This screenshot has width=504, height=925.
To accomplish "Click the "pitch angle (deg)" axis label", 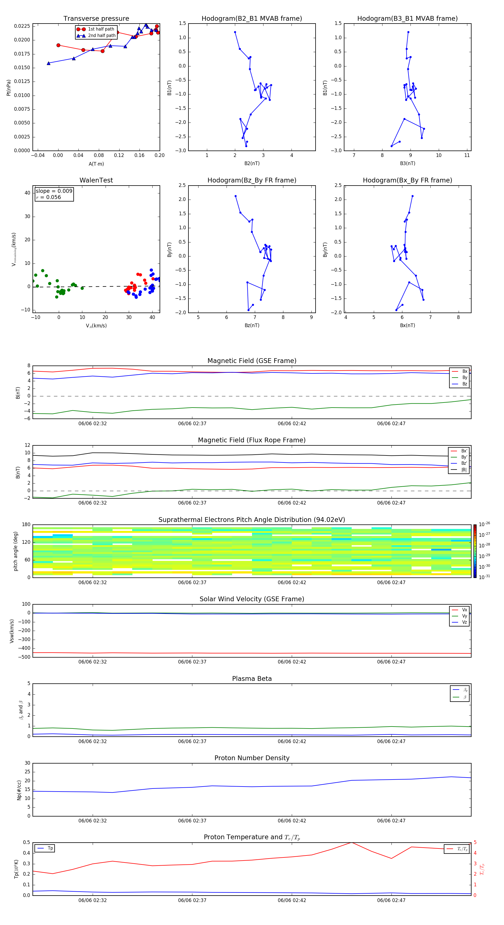I will tap(15, 551).
